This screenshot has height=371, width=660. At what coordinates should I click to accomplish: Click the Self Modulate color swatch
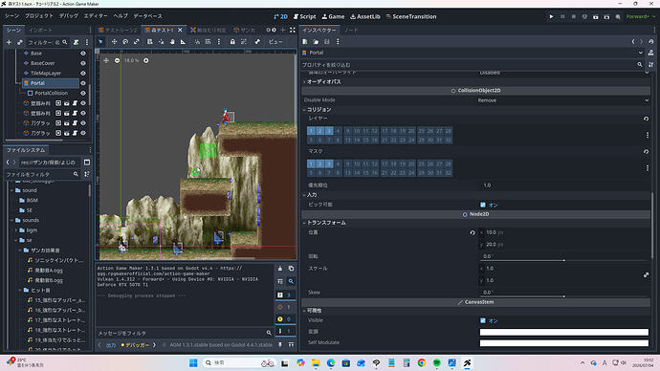tap(564, 343)
